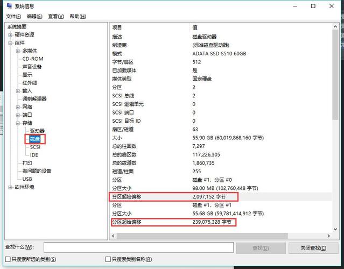Select 打印 in the tree
Image resolution: width=344 pixels, height=269 pixels.
(x=27, y=163)
